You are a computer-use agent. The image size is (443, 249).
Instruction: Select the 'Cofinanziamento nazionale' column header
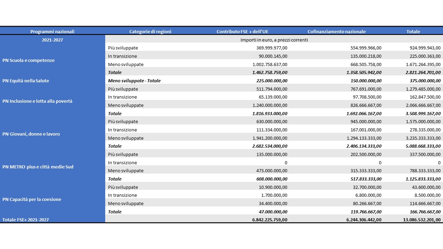click(x=336, y=31)
